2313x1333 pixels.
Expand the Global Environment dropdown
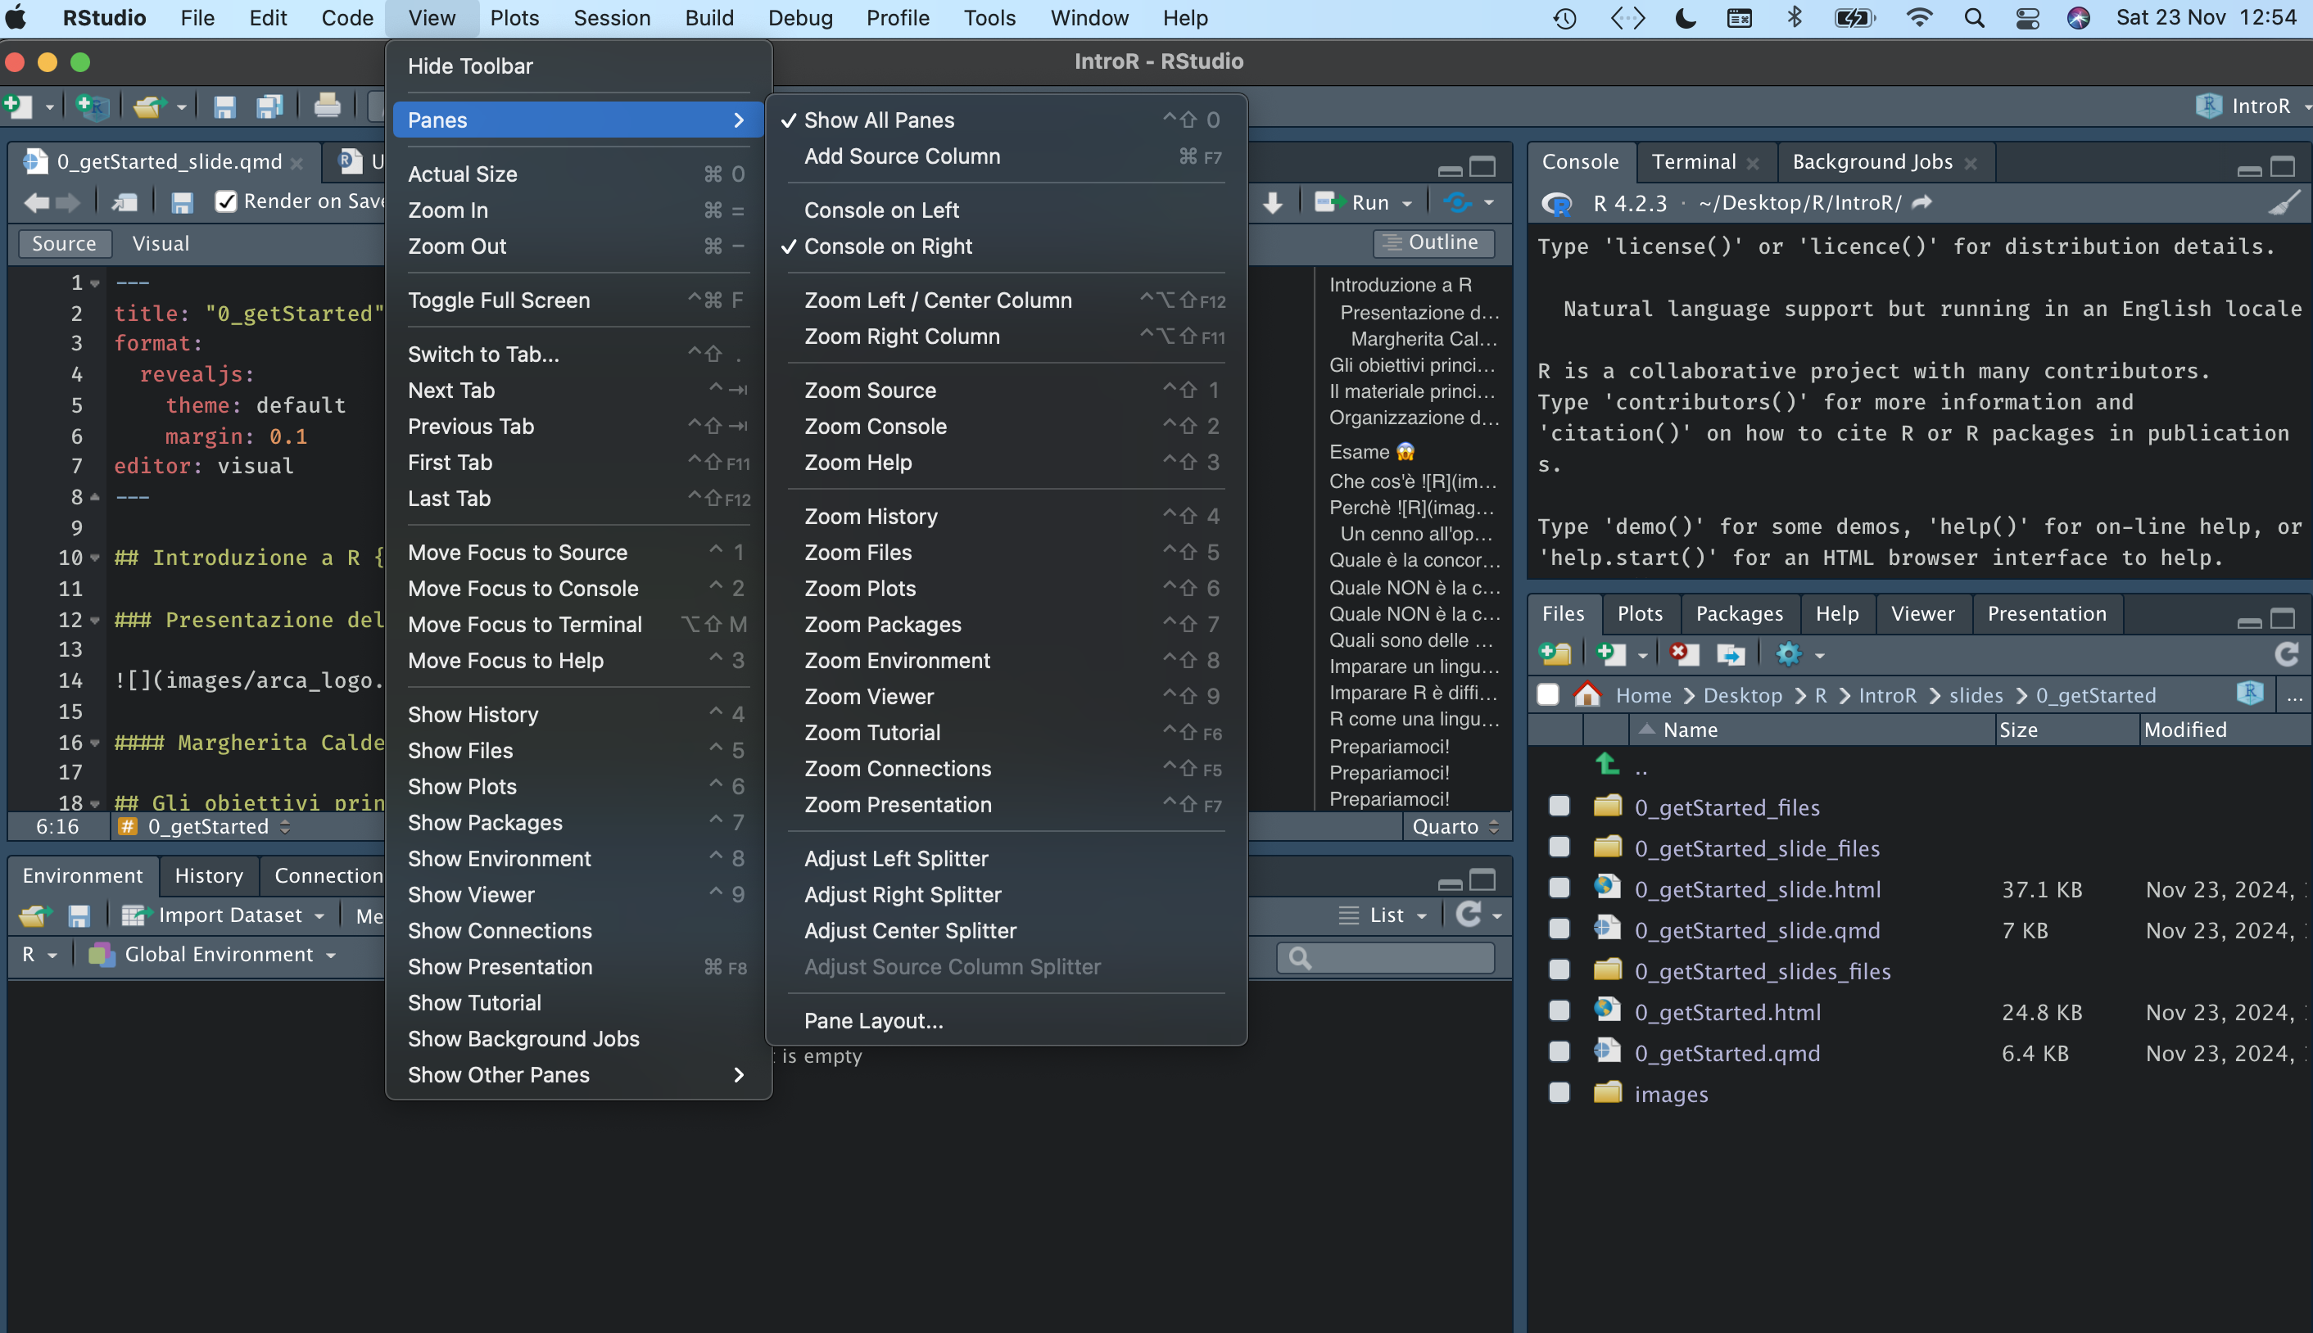[218, 955]
